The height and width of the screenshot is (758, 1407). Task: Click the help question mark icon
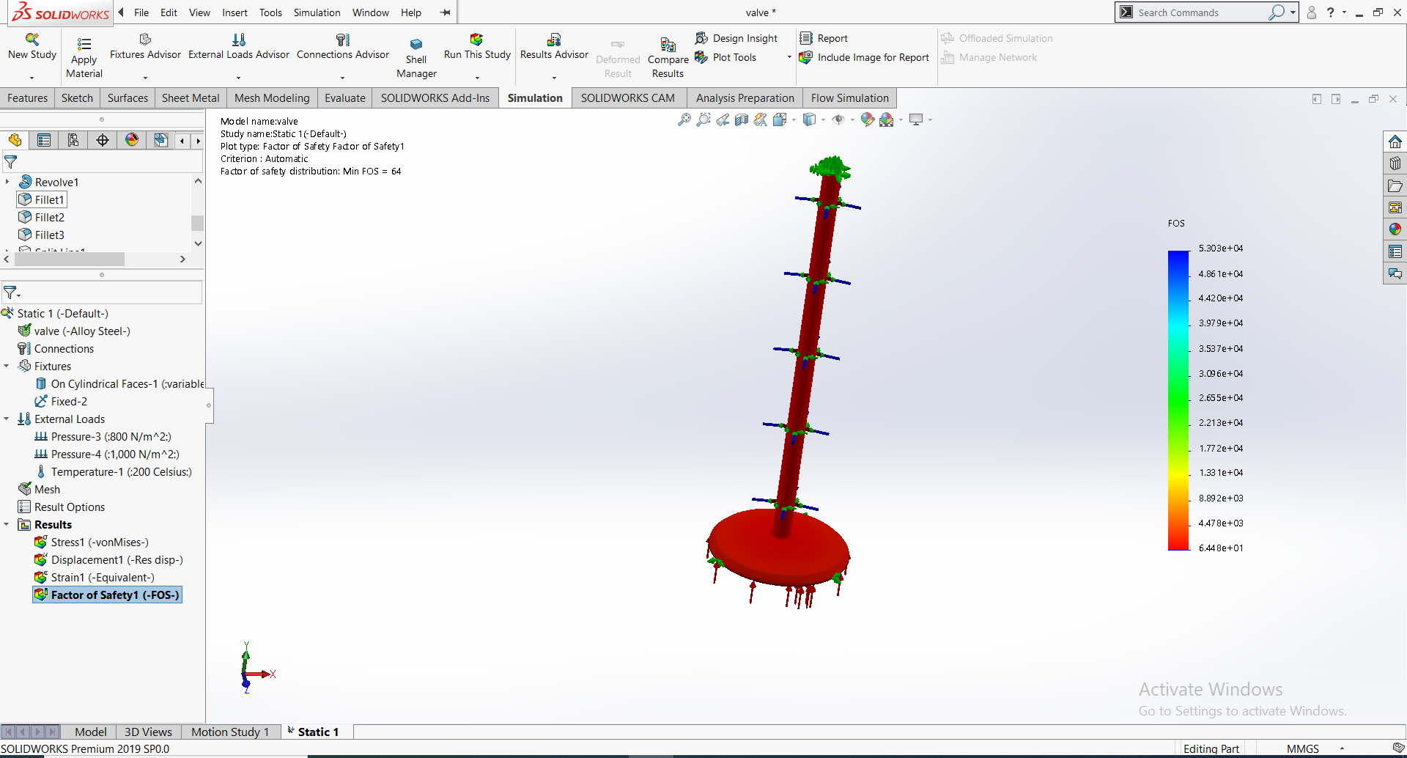[x=1331, y=12]
